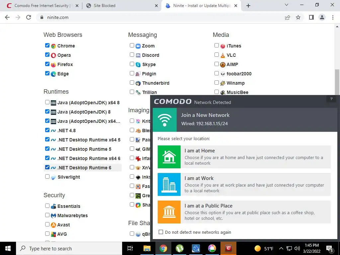Click the Winamp app icon

click(223, 83)
